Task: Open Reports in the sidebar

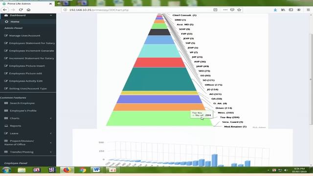Action: point(15,126)
